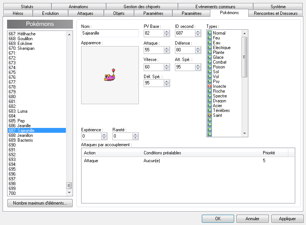This screenshot has width=306, height=225.
Task: Select the Evolution tab
Action: click(50, 13)
